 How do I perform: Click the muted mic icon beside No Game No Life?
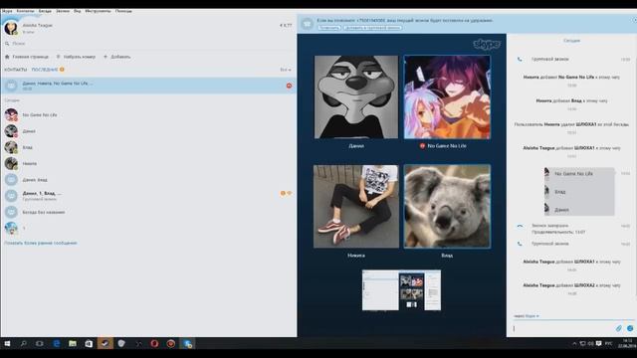[x=422, y=146]
